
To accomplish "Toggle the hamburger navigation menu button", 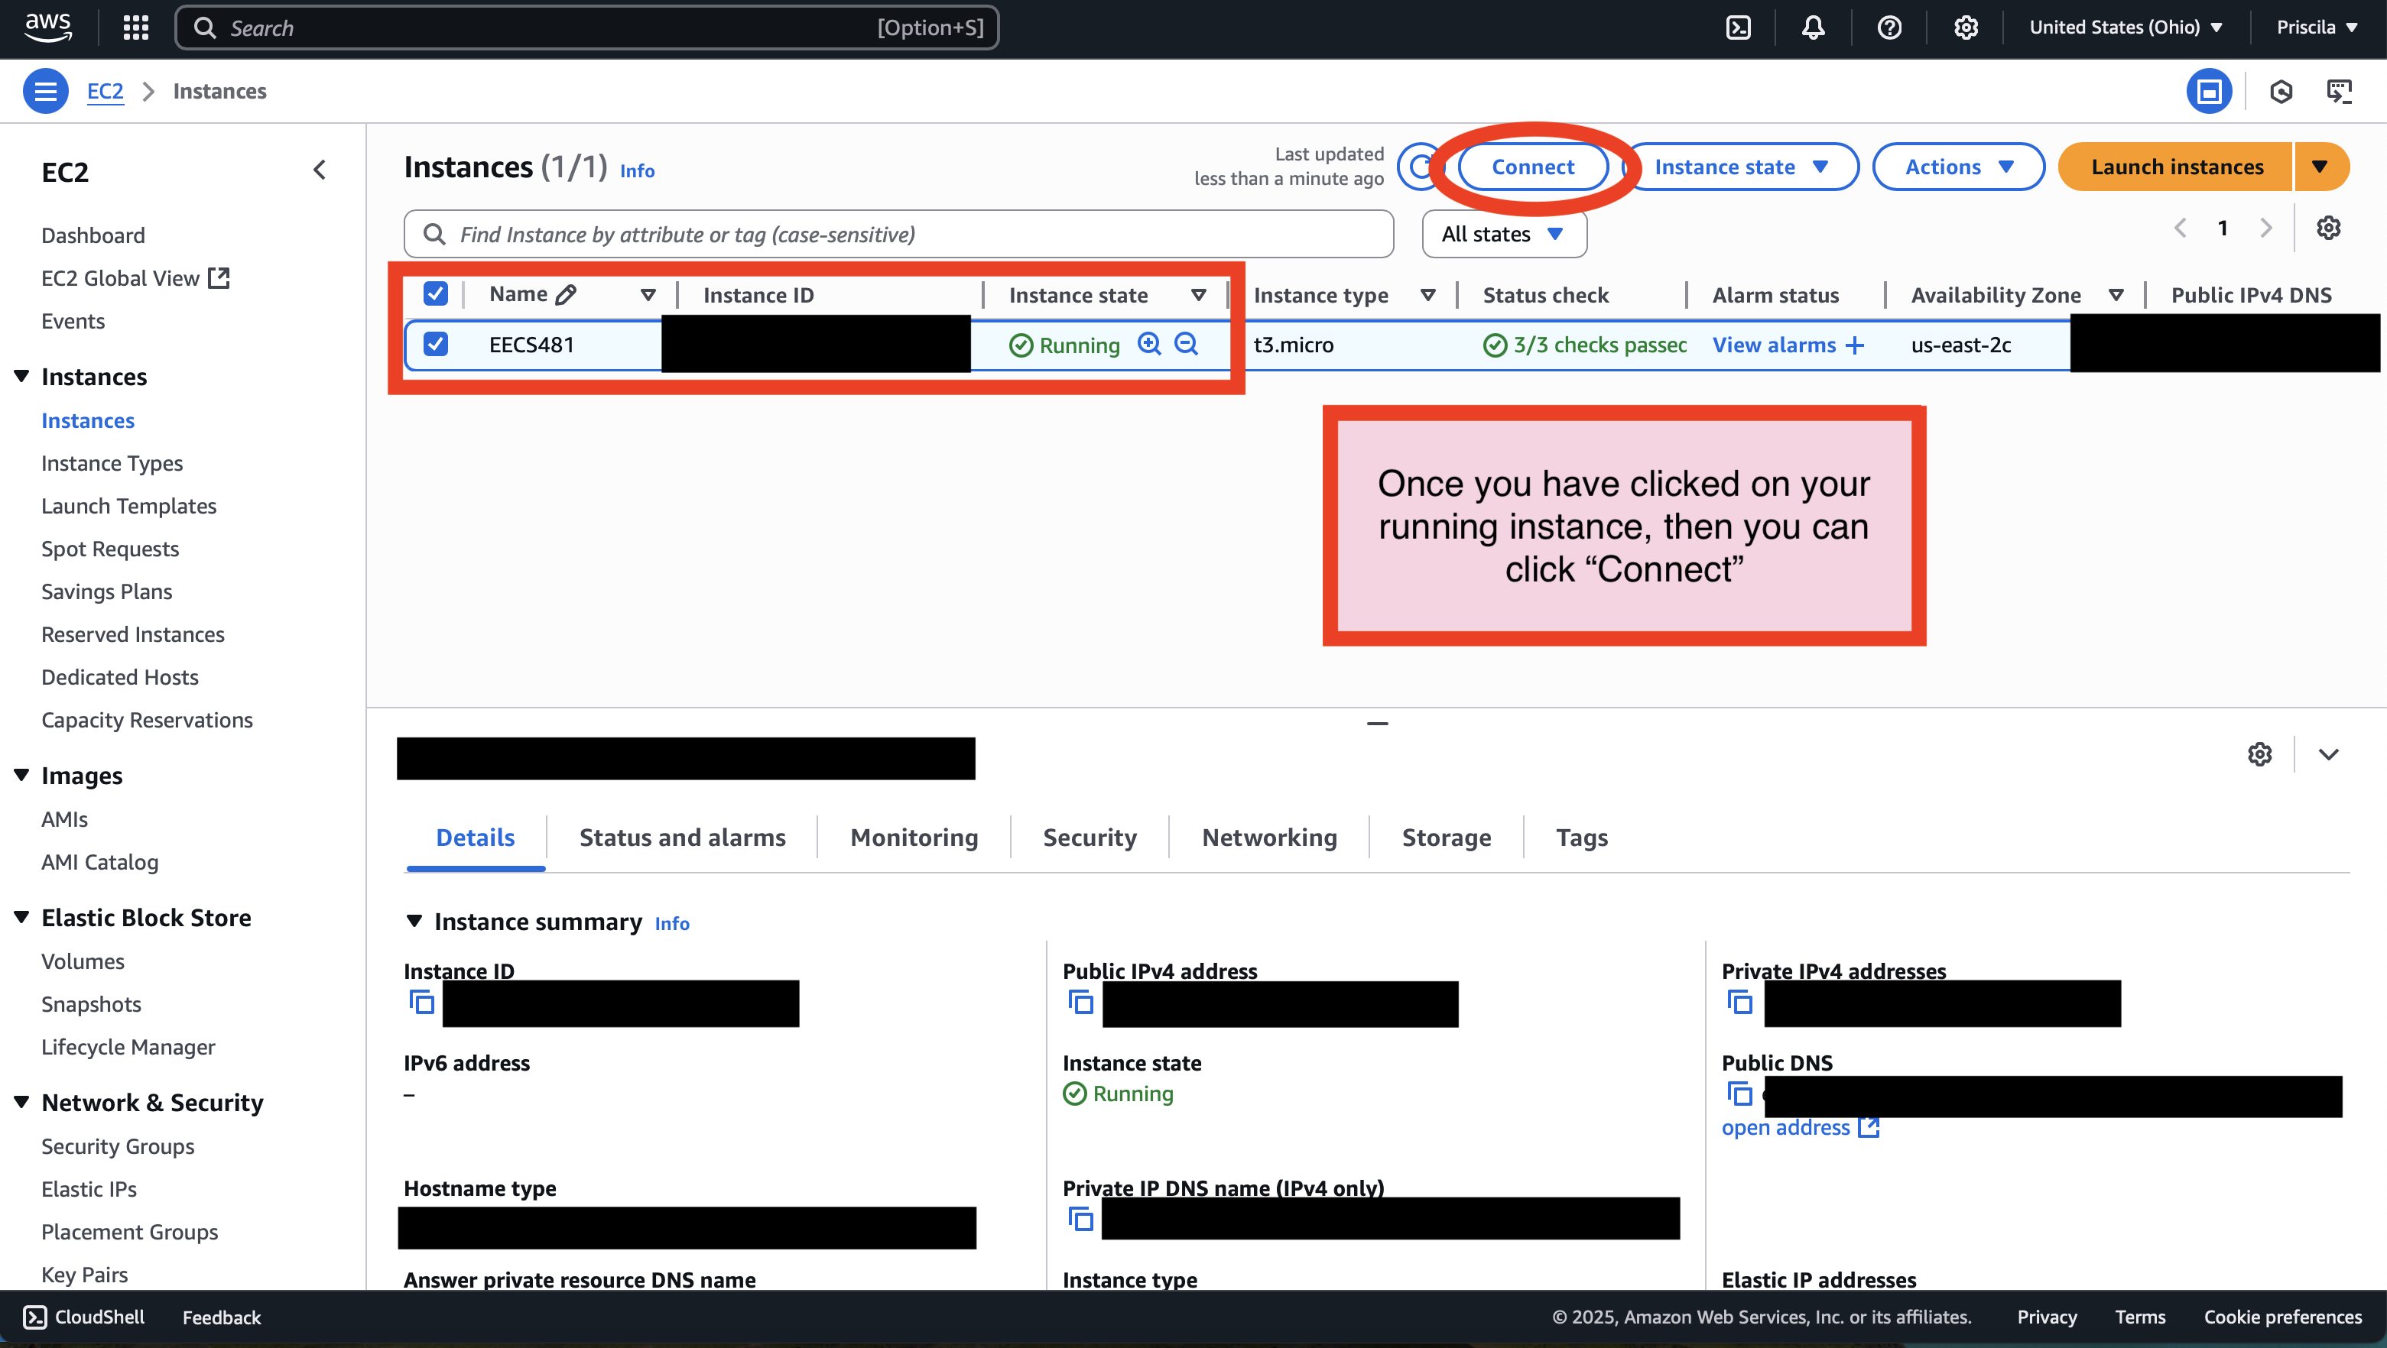I will coord(45,91).
